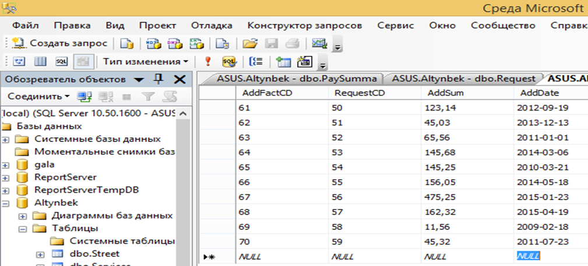This screenshot has width=588, height=266.
Task: Click the verify SQL syntax icon
Action: [x=229, y=62]
